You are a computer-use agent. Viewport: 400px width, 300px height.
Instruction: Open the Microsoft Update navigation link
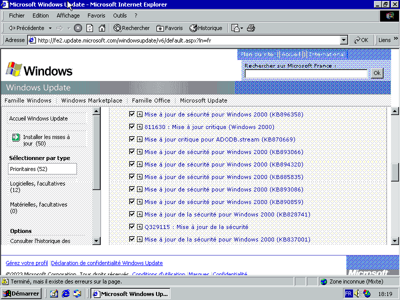point(203,100)
